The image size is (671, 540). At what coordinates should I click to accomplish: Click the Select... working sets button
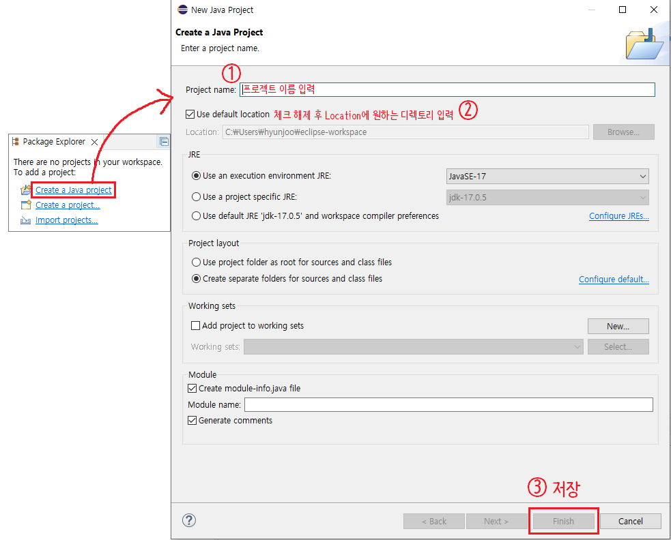point(618,347)
